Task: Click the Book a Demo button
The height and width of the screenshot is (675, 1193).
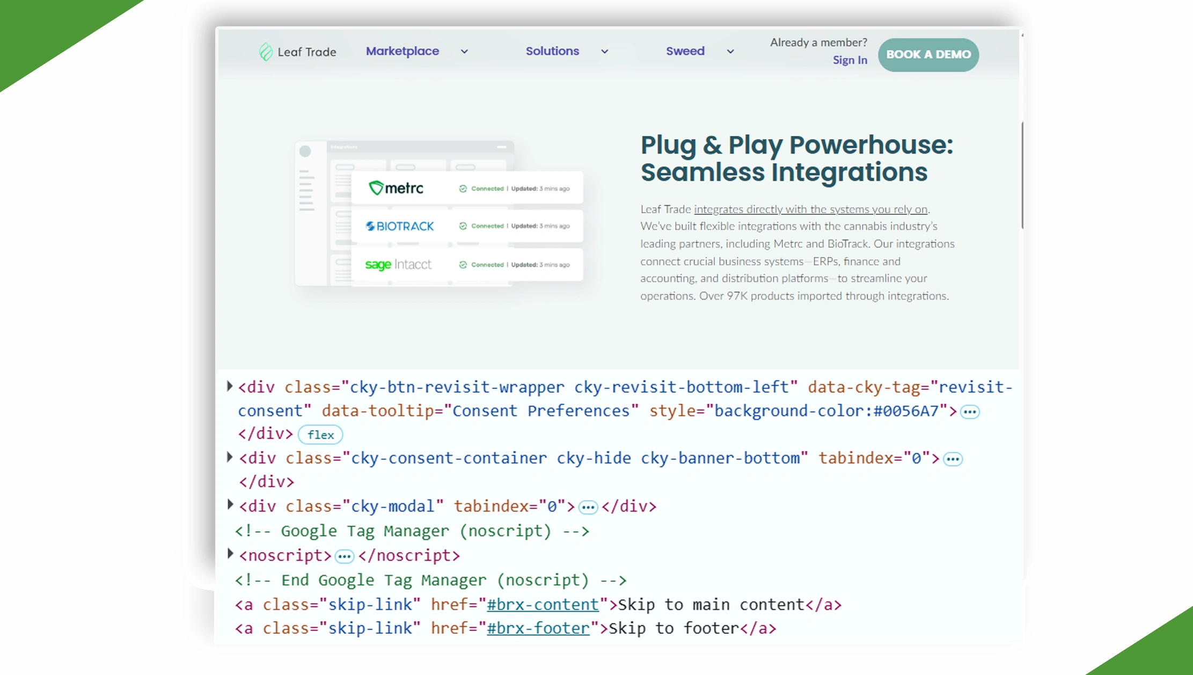Action: coord(928,54)
